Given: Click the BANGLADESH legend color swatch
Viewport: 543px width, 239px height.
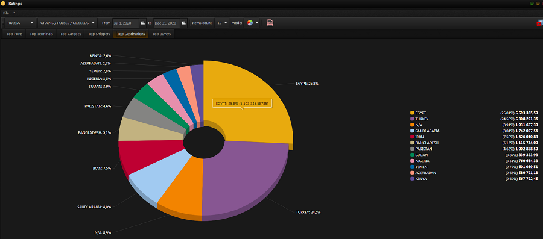Looking at the screenshot, I should (412, 143).
